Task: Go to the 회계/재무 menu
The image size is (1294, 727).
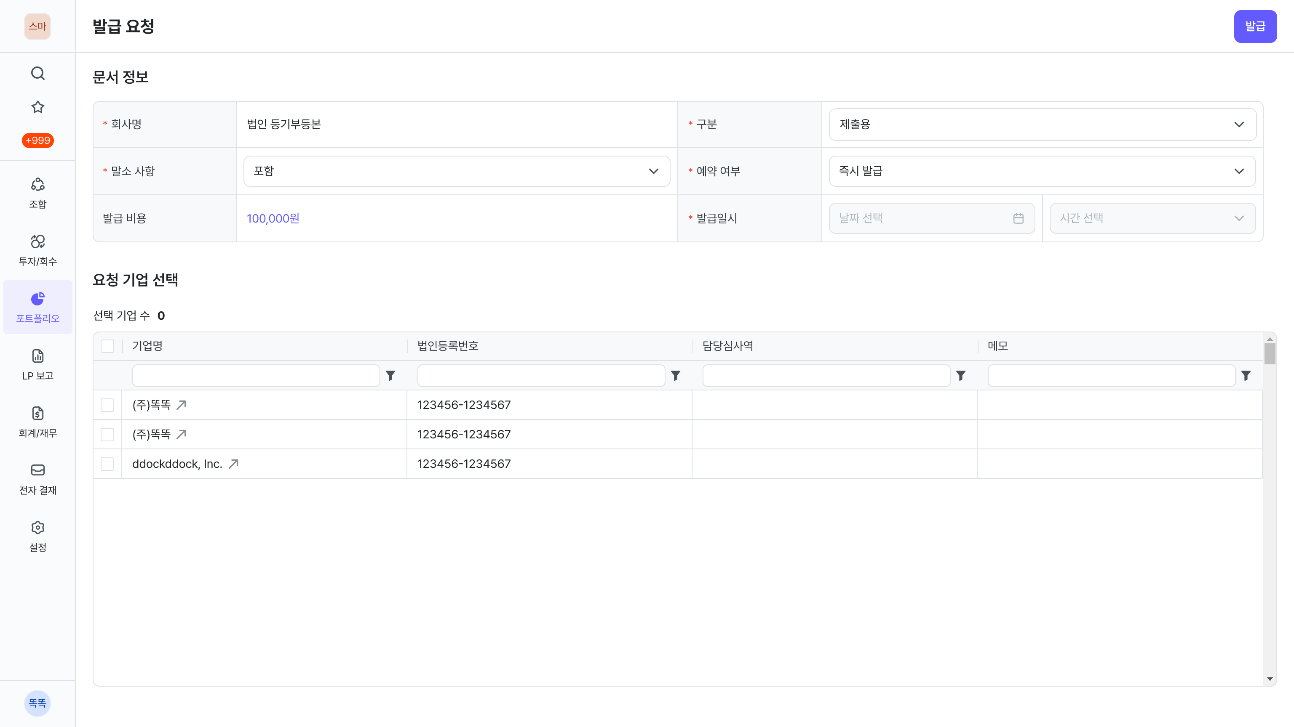Action: pos(37,422)
